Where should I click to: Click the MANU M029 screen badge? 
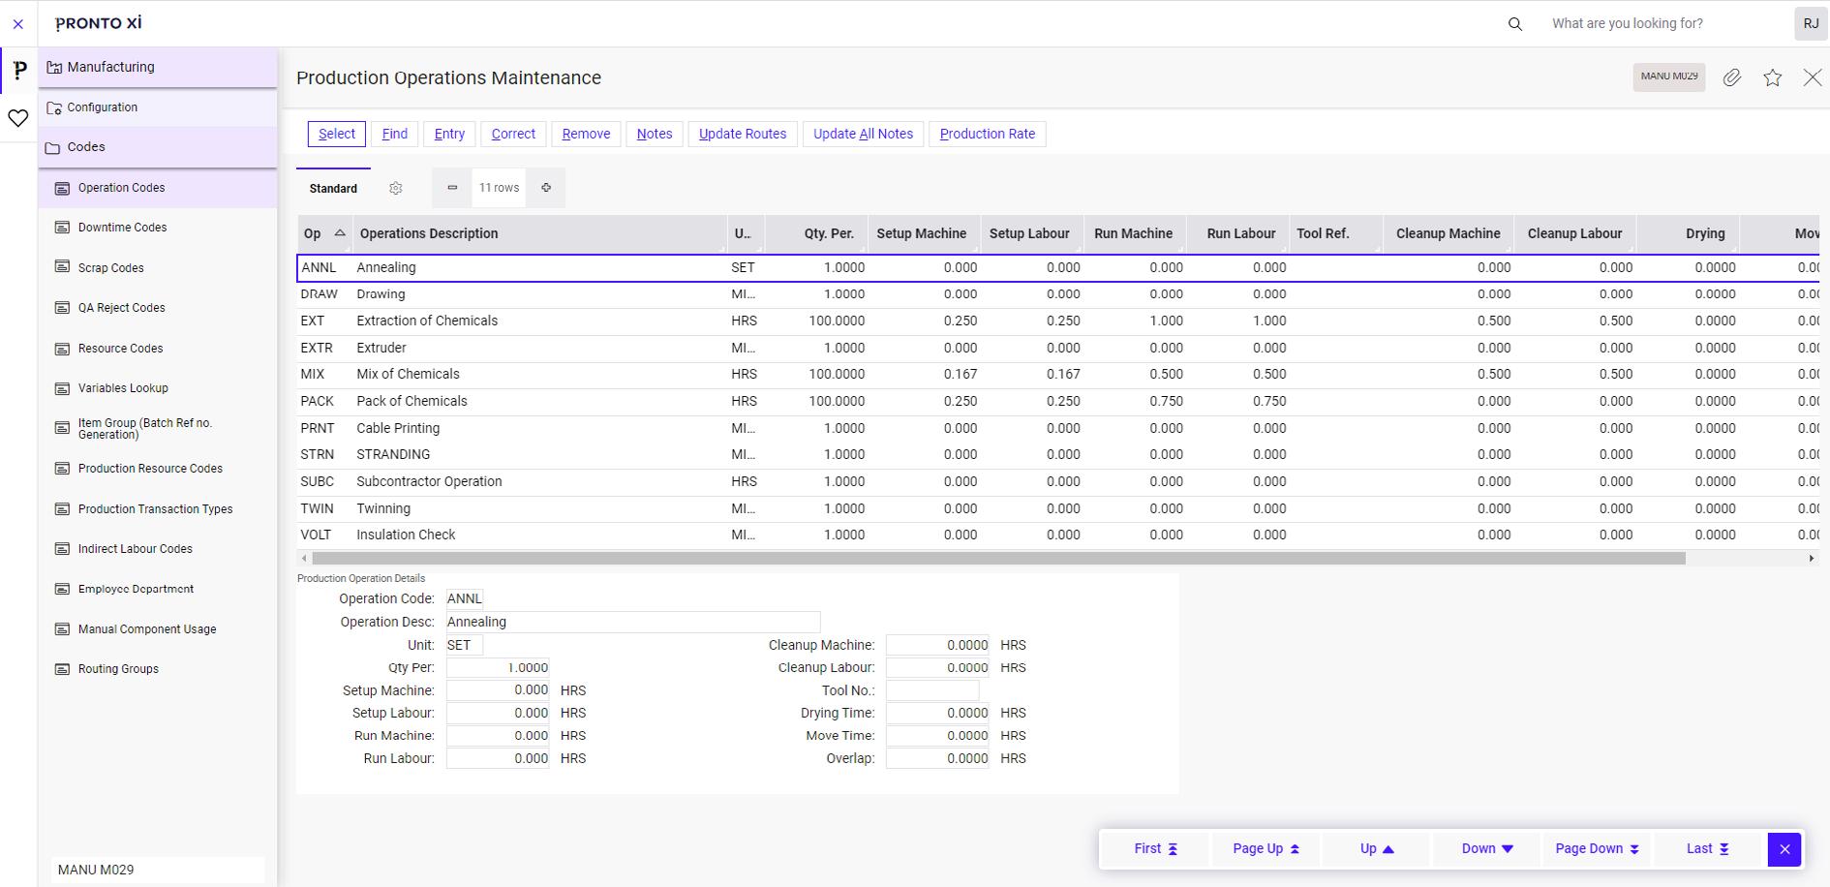1669,76
